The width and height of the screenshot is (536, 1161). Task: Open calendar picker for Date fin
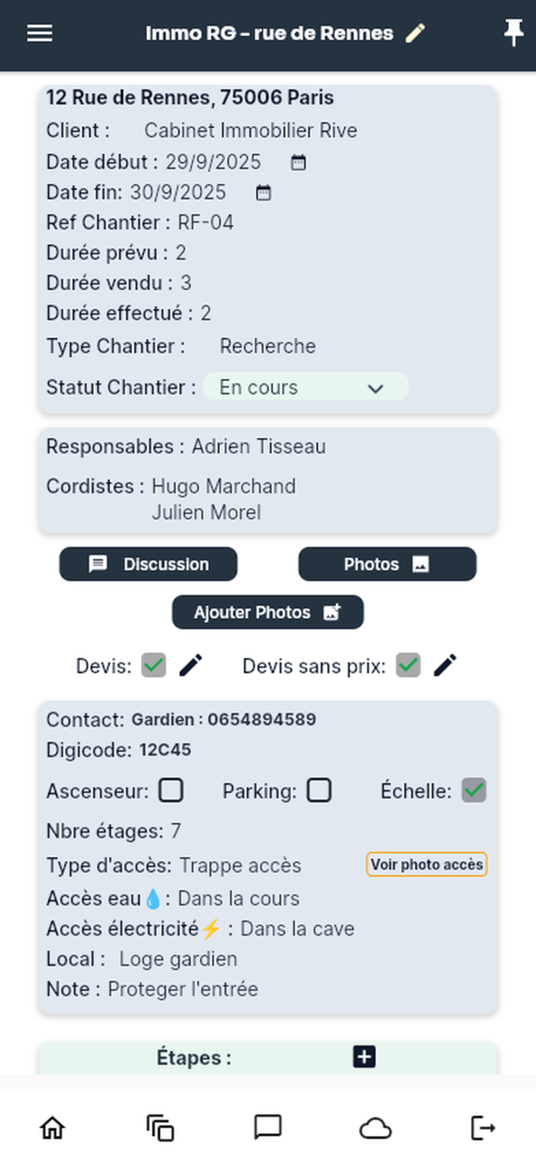click(264, 193)
